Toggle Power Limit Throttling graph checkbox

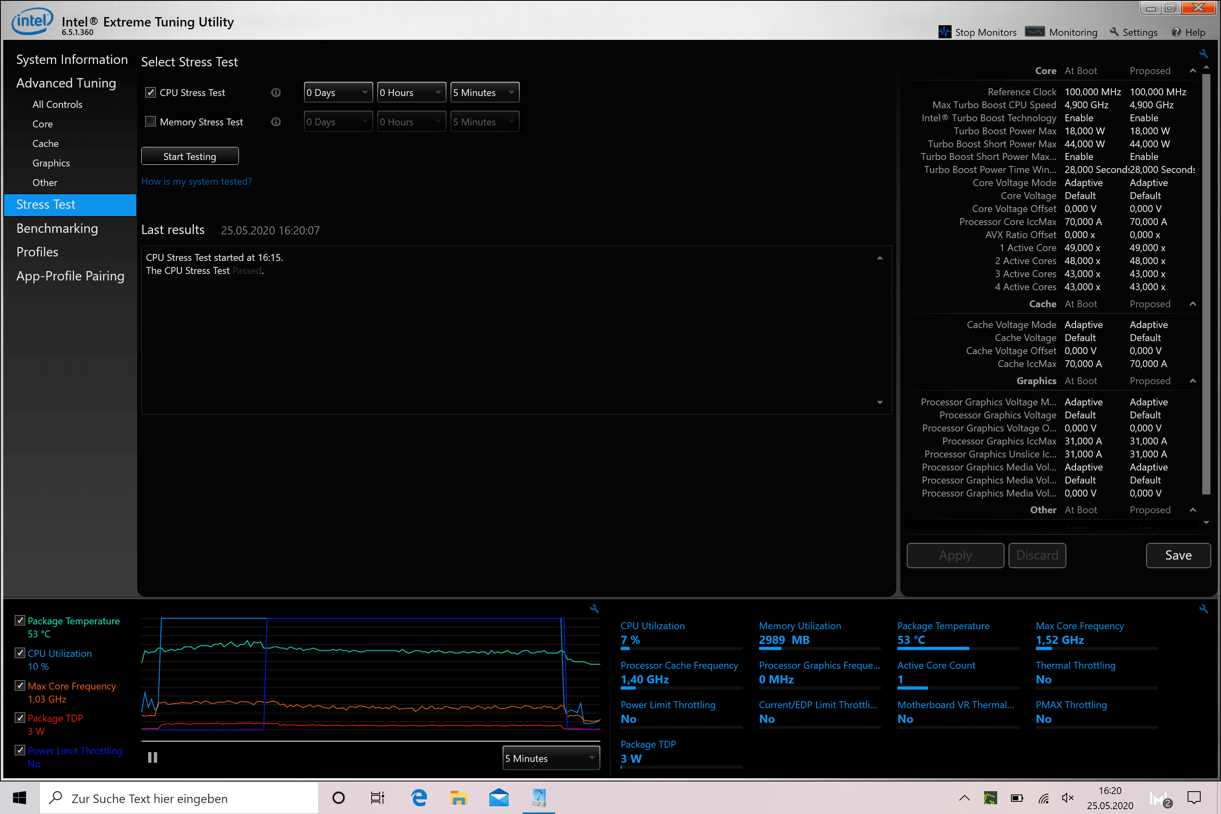click(x=20, y=750)
